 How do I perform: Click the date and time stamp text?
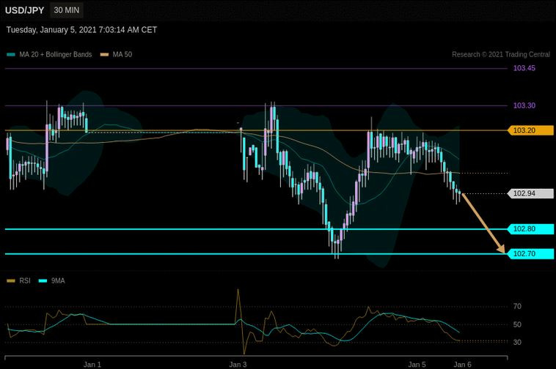pos(81,30)
